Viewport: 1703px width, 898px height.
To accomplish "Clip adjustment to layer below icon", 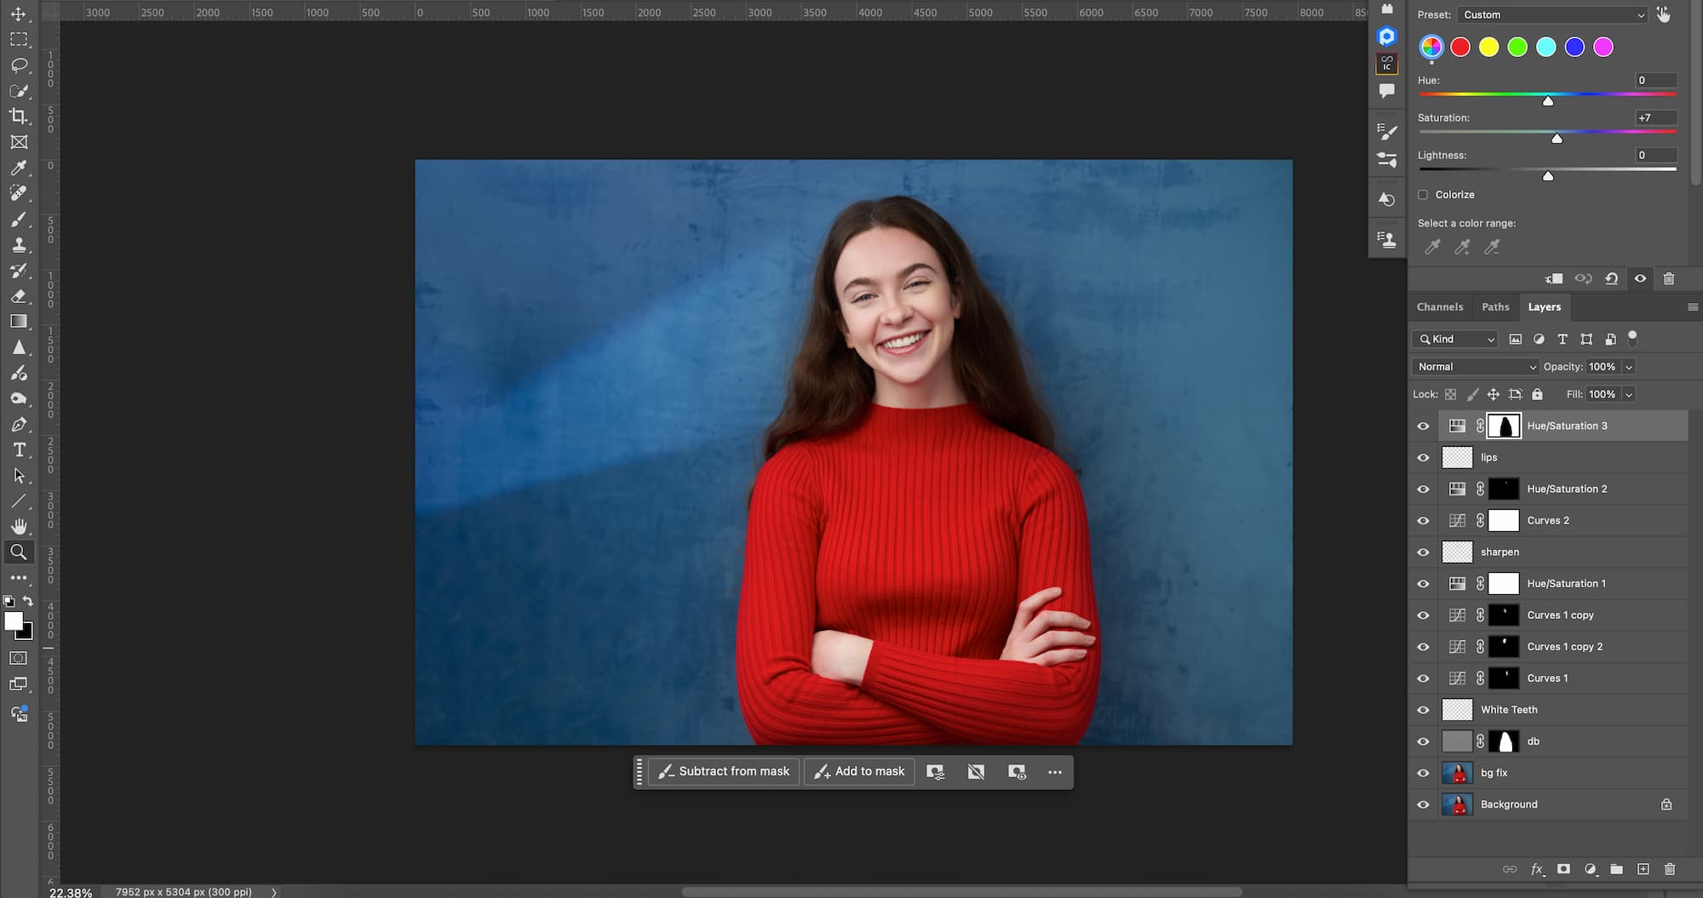I will (1554, 278).
